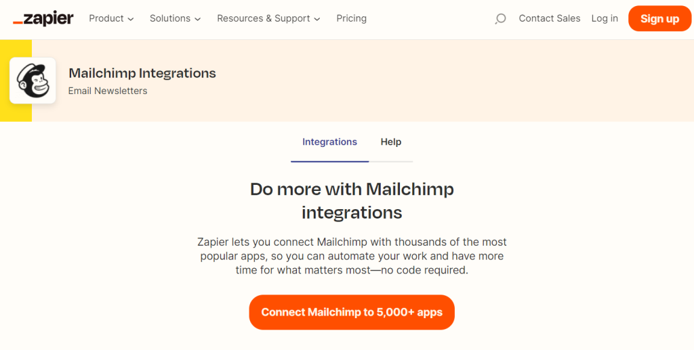The width and height of the screenshot is (694, 350).
Task: Click the Mailchimp Integrations title
Action: click(142, 73)
